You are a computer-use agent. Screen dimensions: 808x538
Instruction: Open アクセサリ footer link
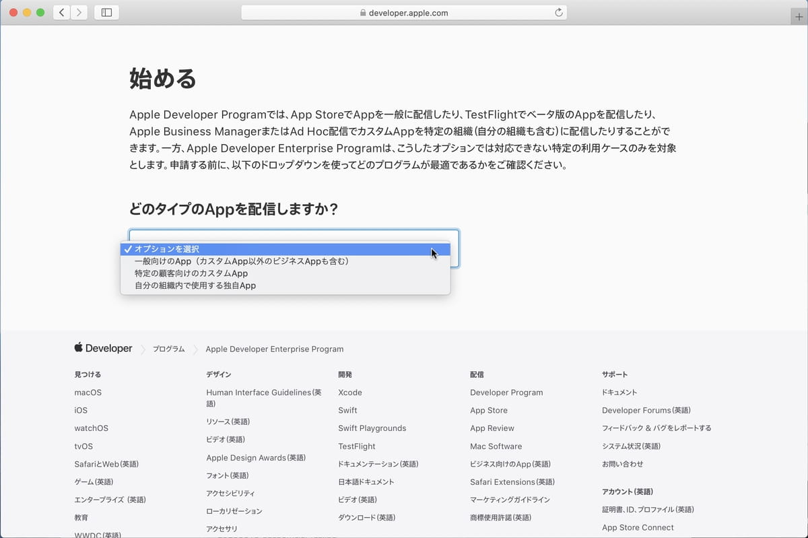coord(222,529)
